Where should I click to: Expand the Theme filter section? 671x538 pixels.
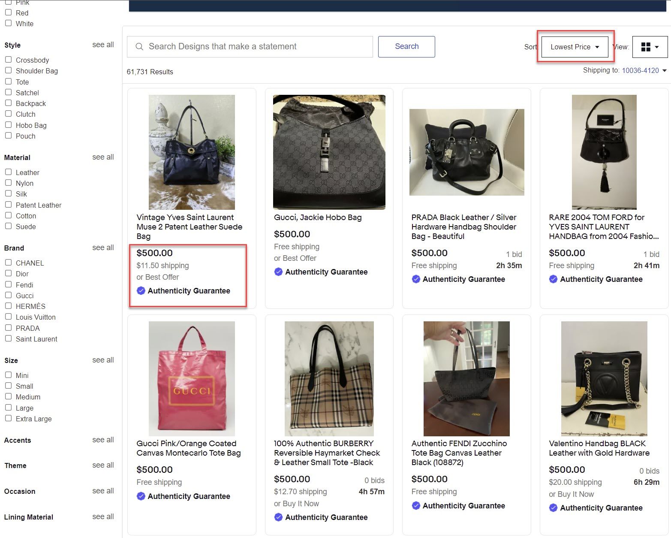15,465
